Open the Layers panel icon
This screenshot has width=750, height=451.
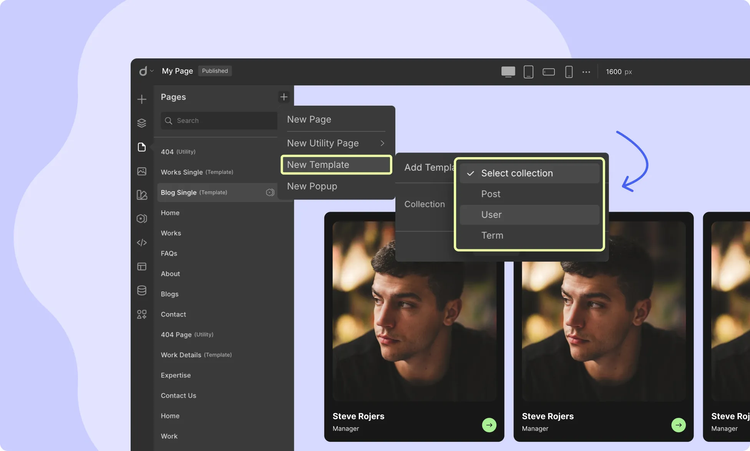pyautogui.click(x=142, y=123)
